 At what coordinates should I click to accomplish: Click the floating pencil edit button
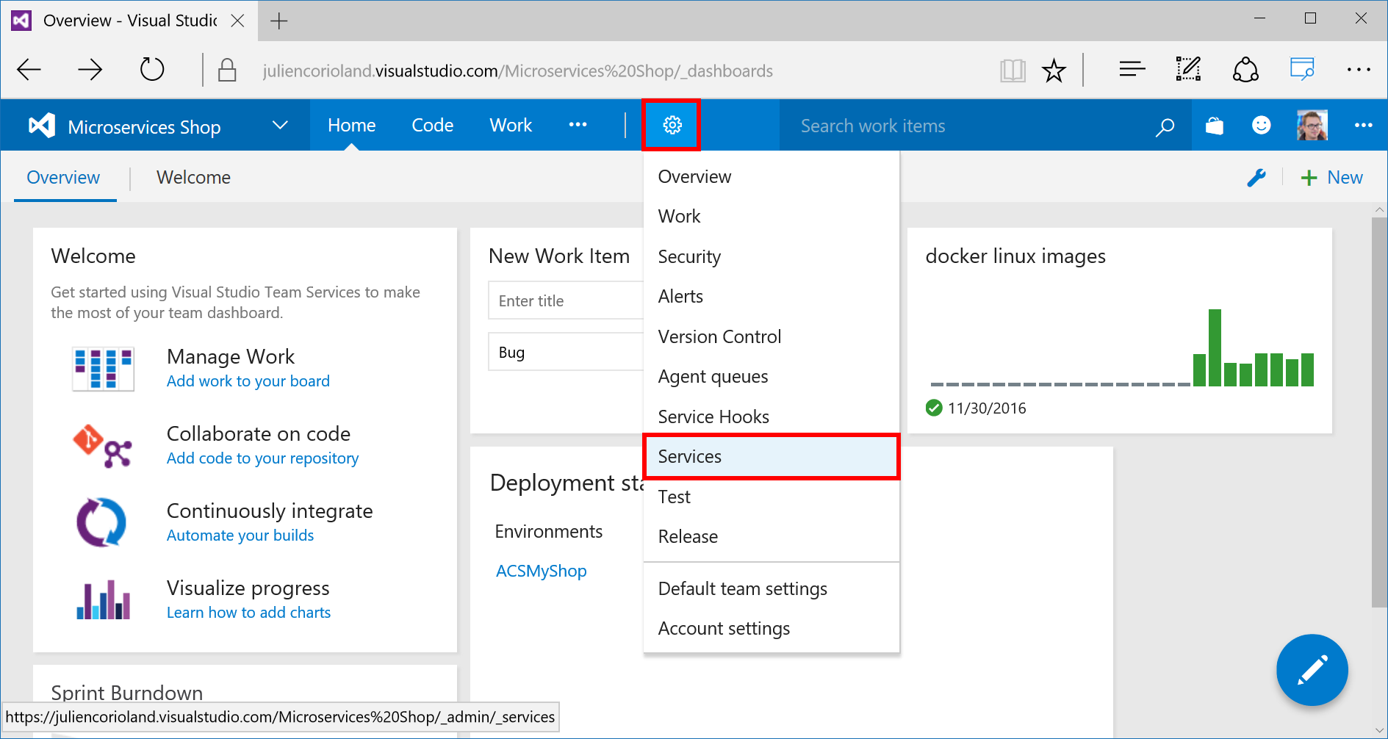click(x=1312, y=670)
